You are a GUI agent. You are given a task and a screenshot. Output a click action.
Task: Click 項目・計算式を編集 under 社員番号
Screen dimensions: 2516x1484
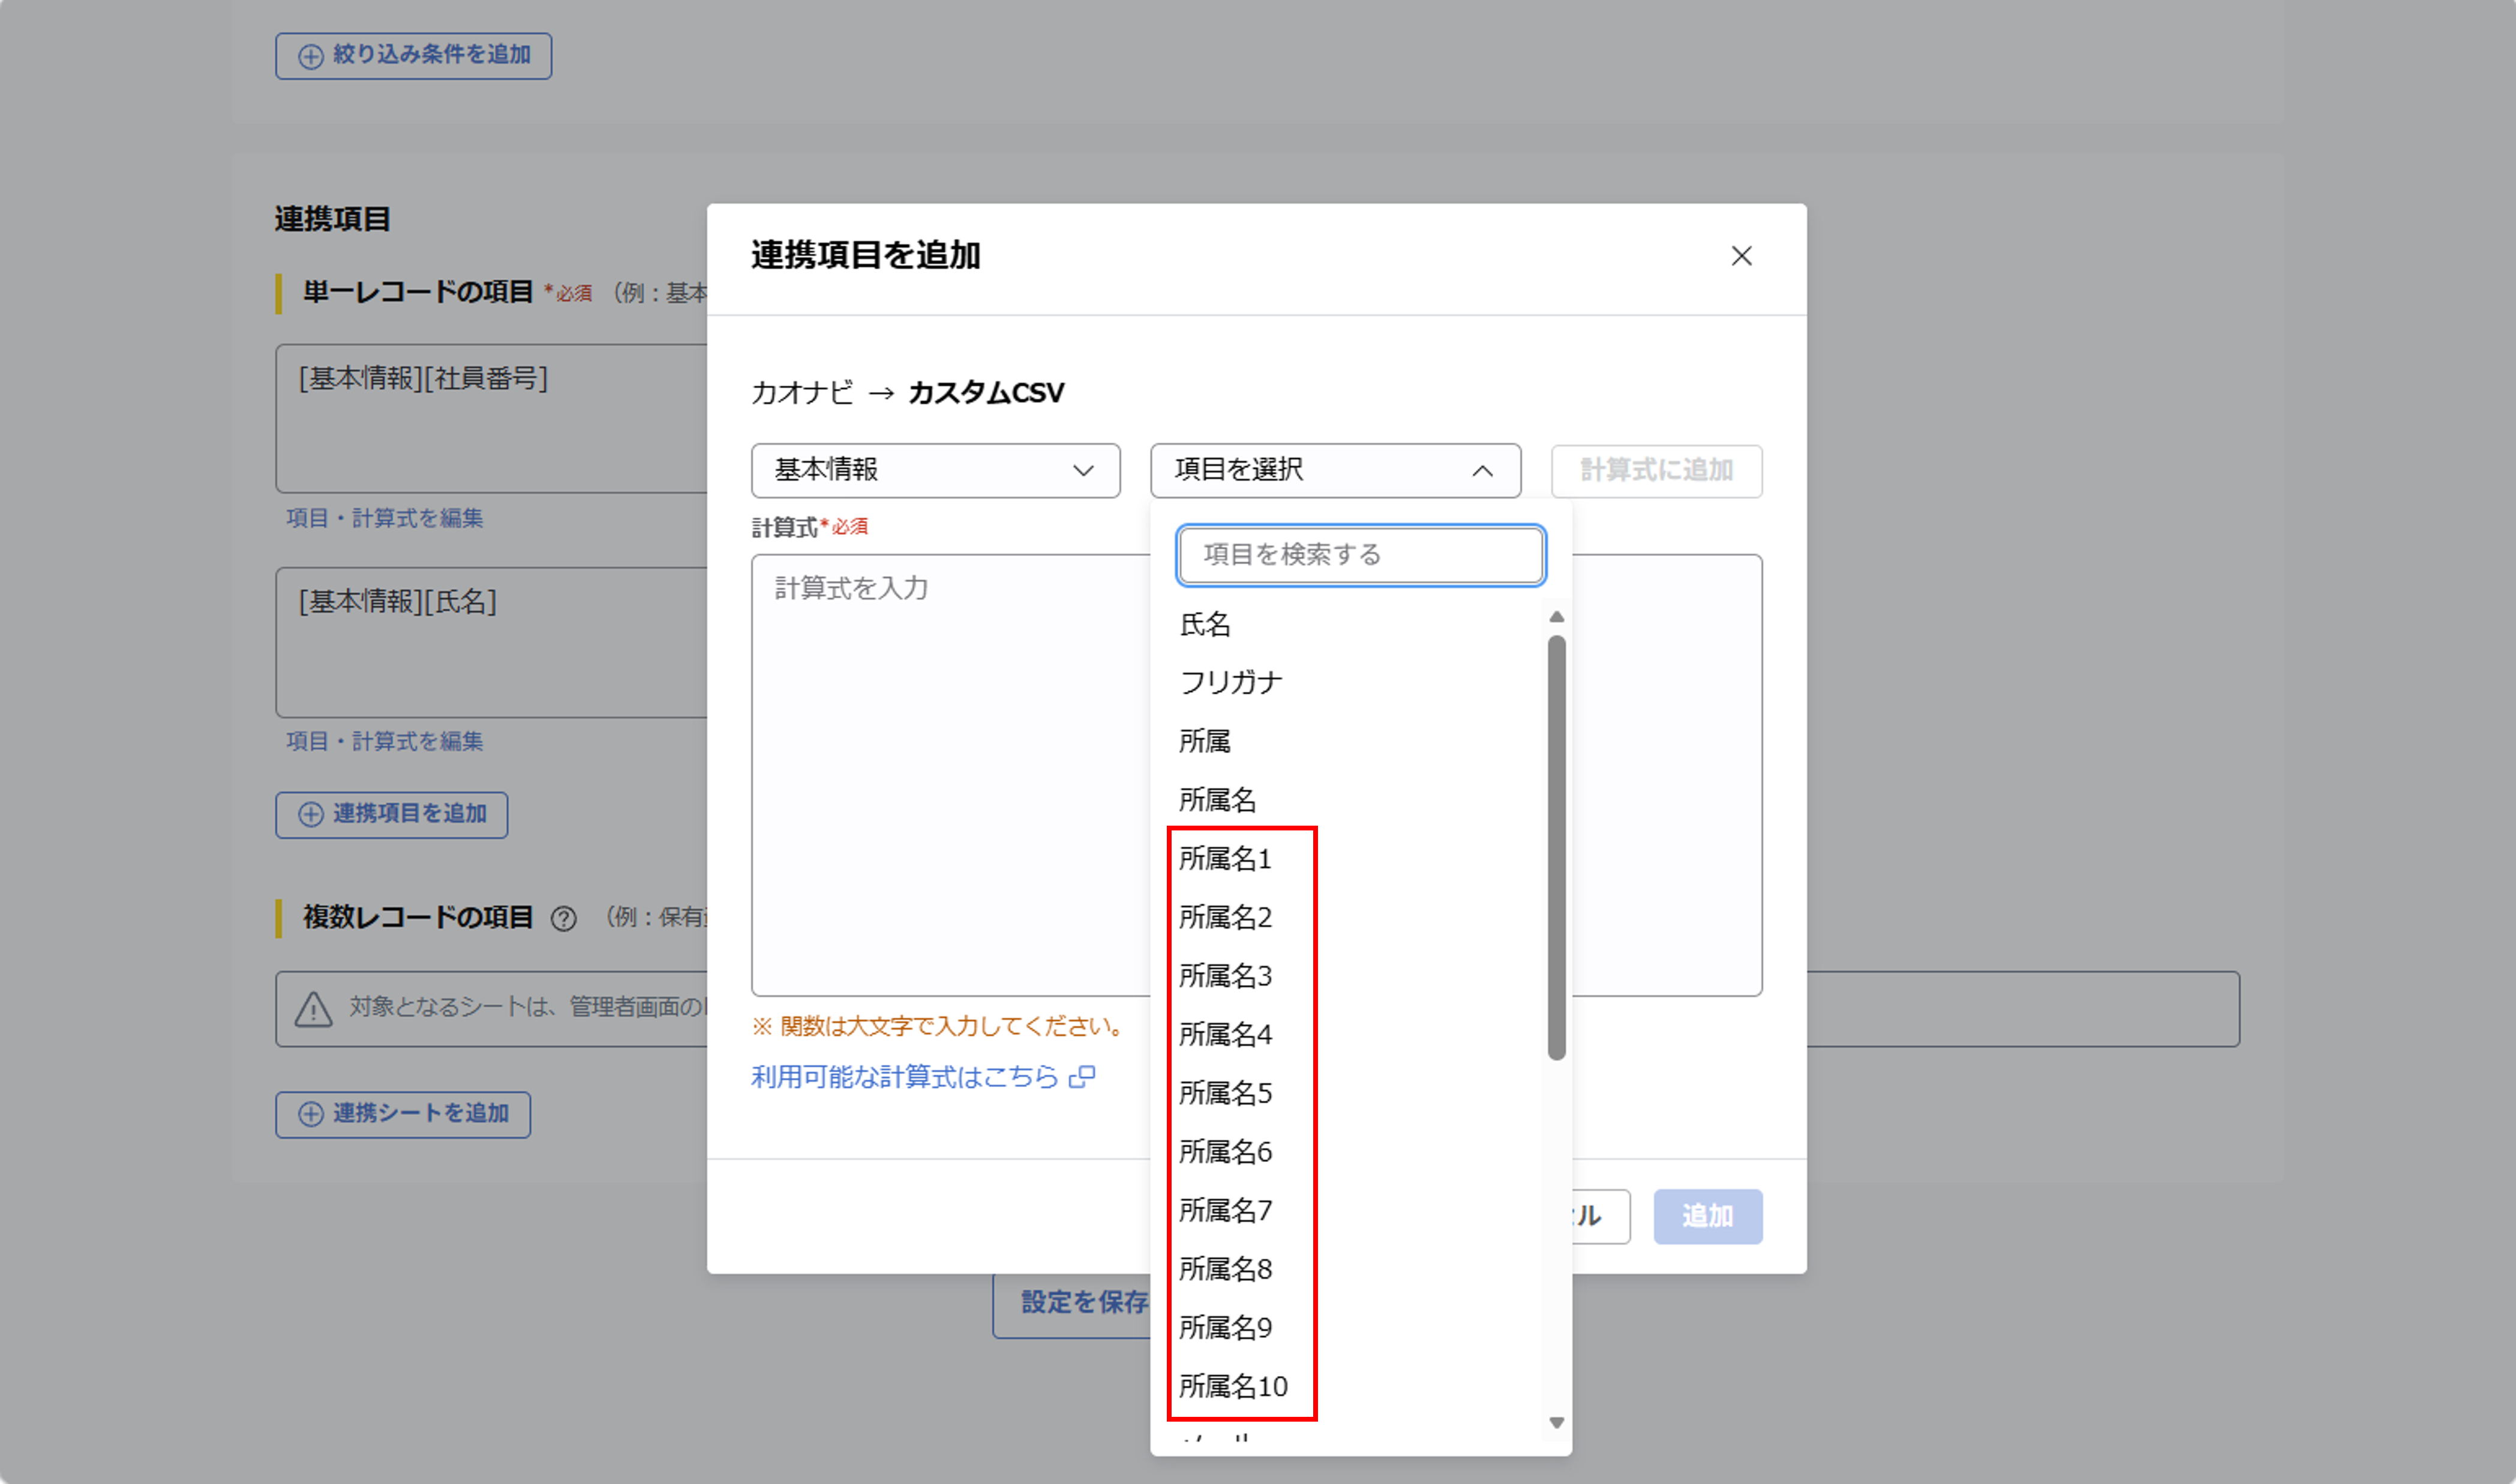[385, 518]
